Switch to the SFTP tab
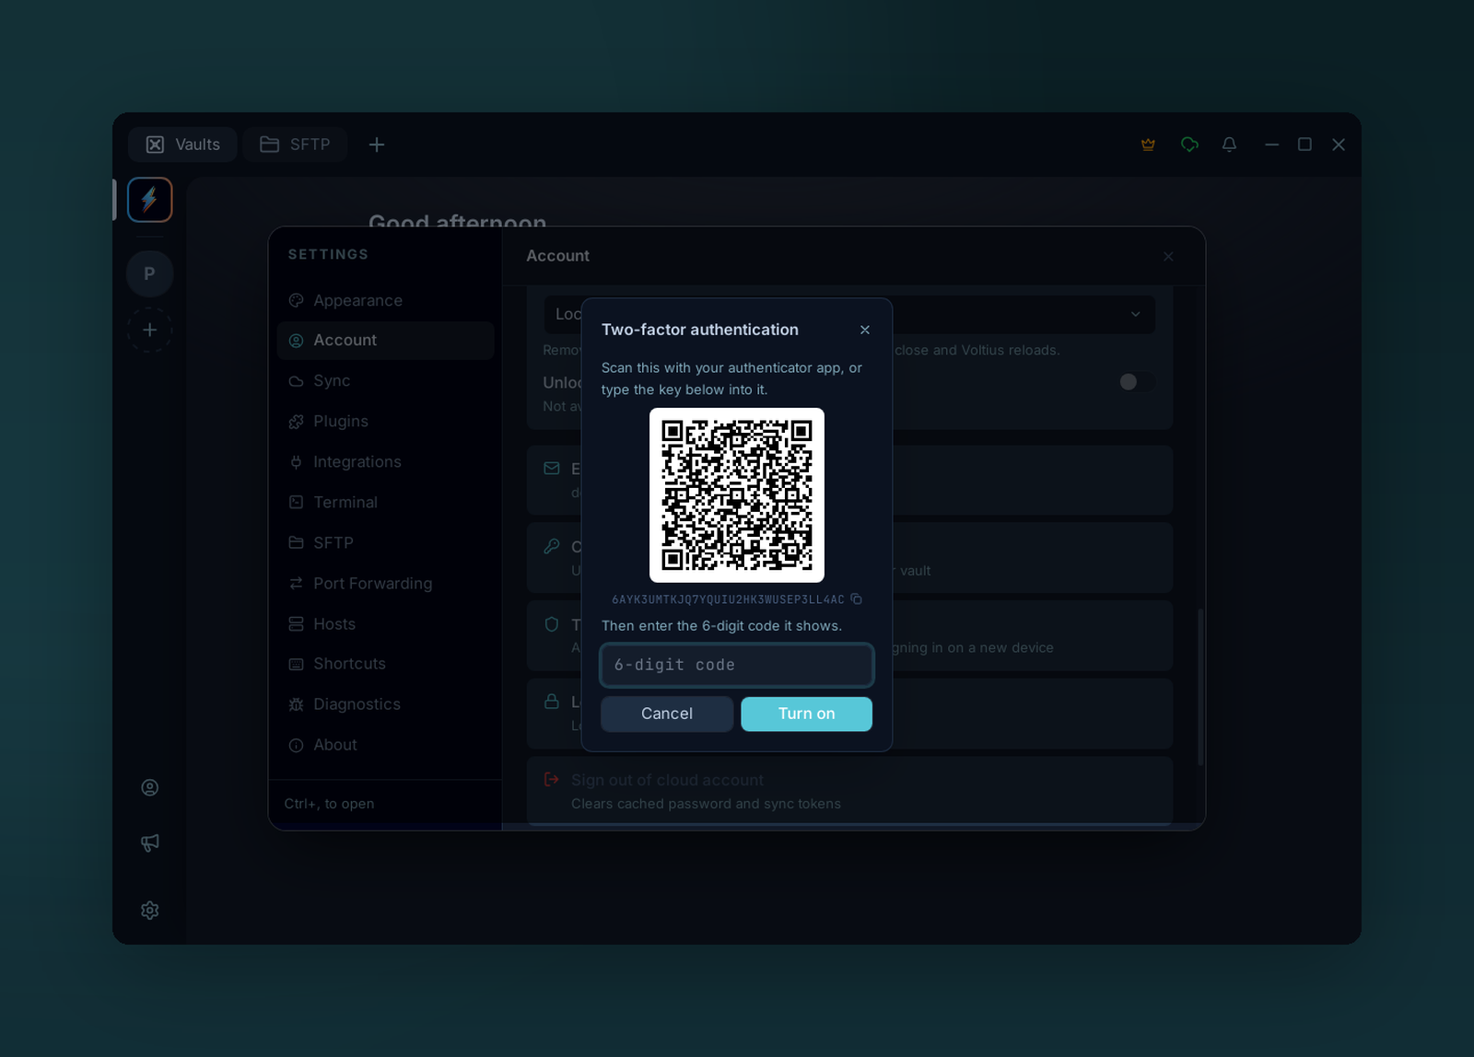 pos(296,145)
